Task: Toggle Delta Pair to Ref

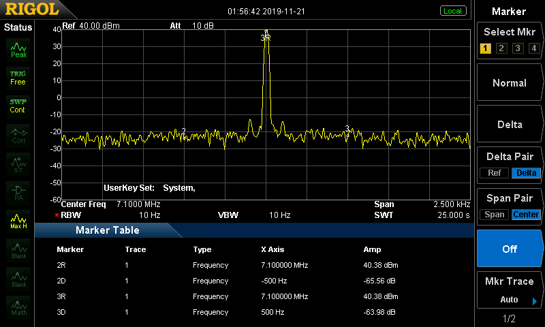Action: pos(494,173)
